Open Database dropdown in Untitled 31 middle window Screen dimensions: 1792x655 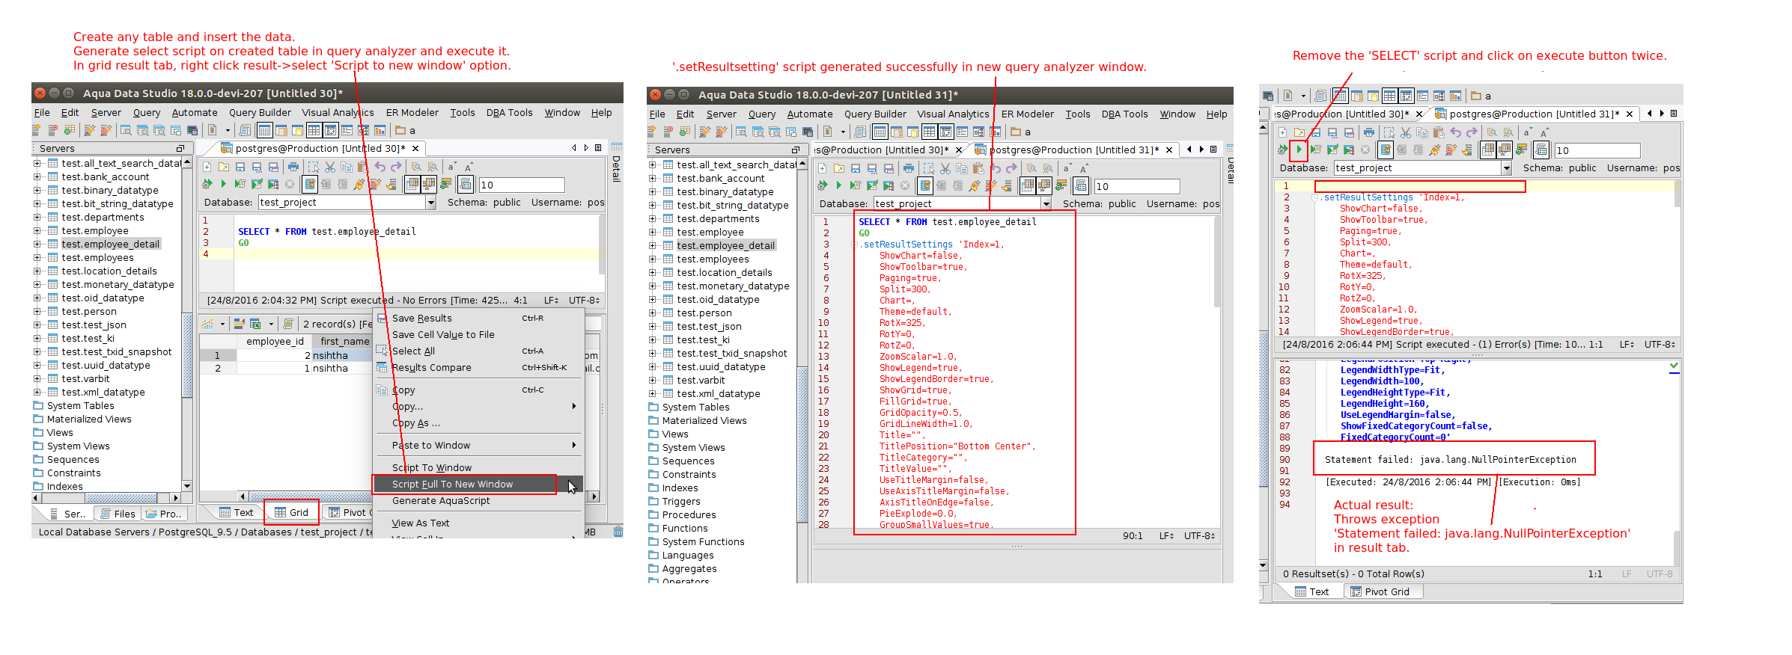pyautogui.click(x=1046, y=203)
